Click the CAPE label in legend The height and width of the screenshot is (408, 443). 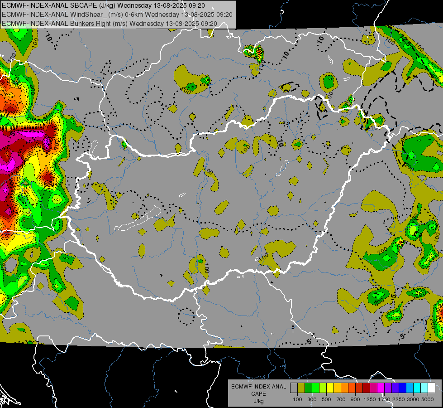258,394
